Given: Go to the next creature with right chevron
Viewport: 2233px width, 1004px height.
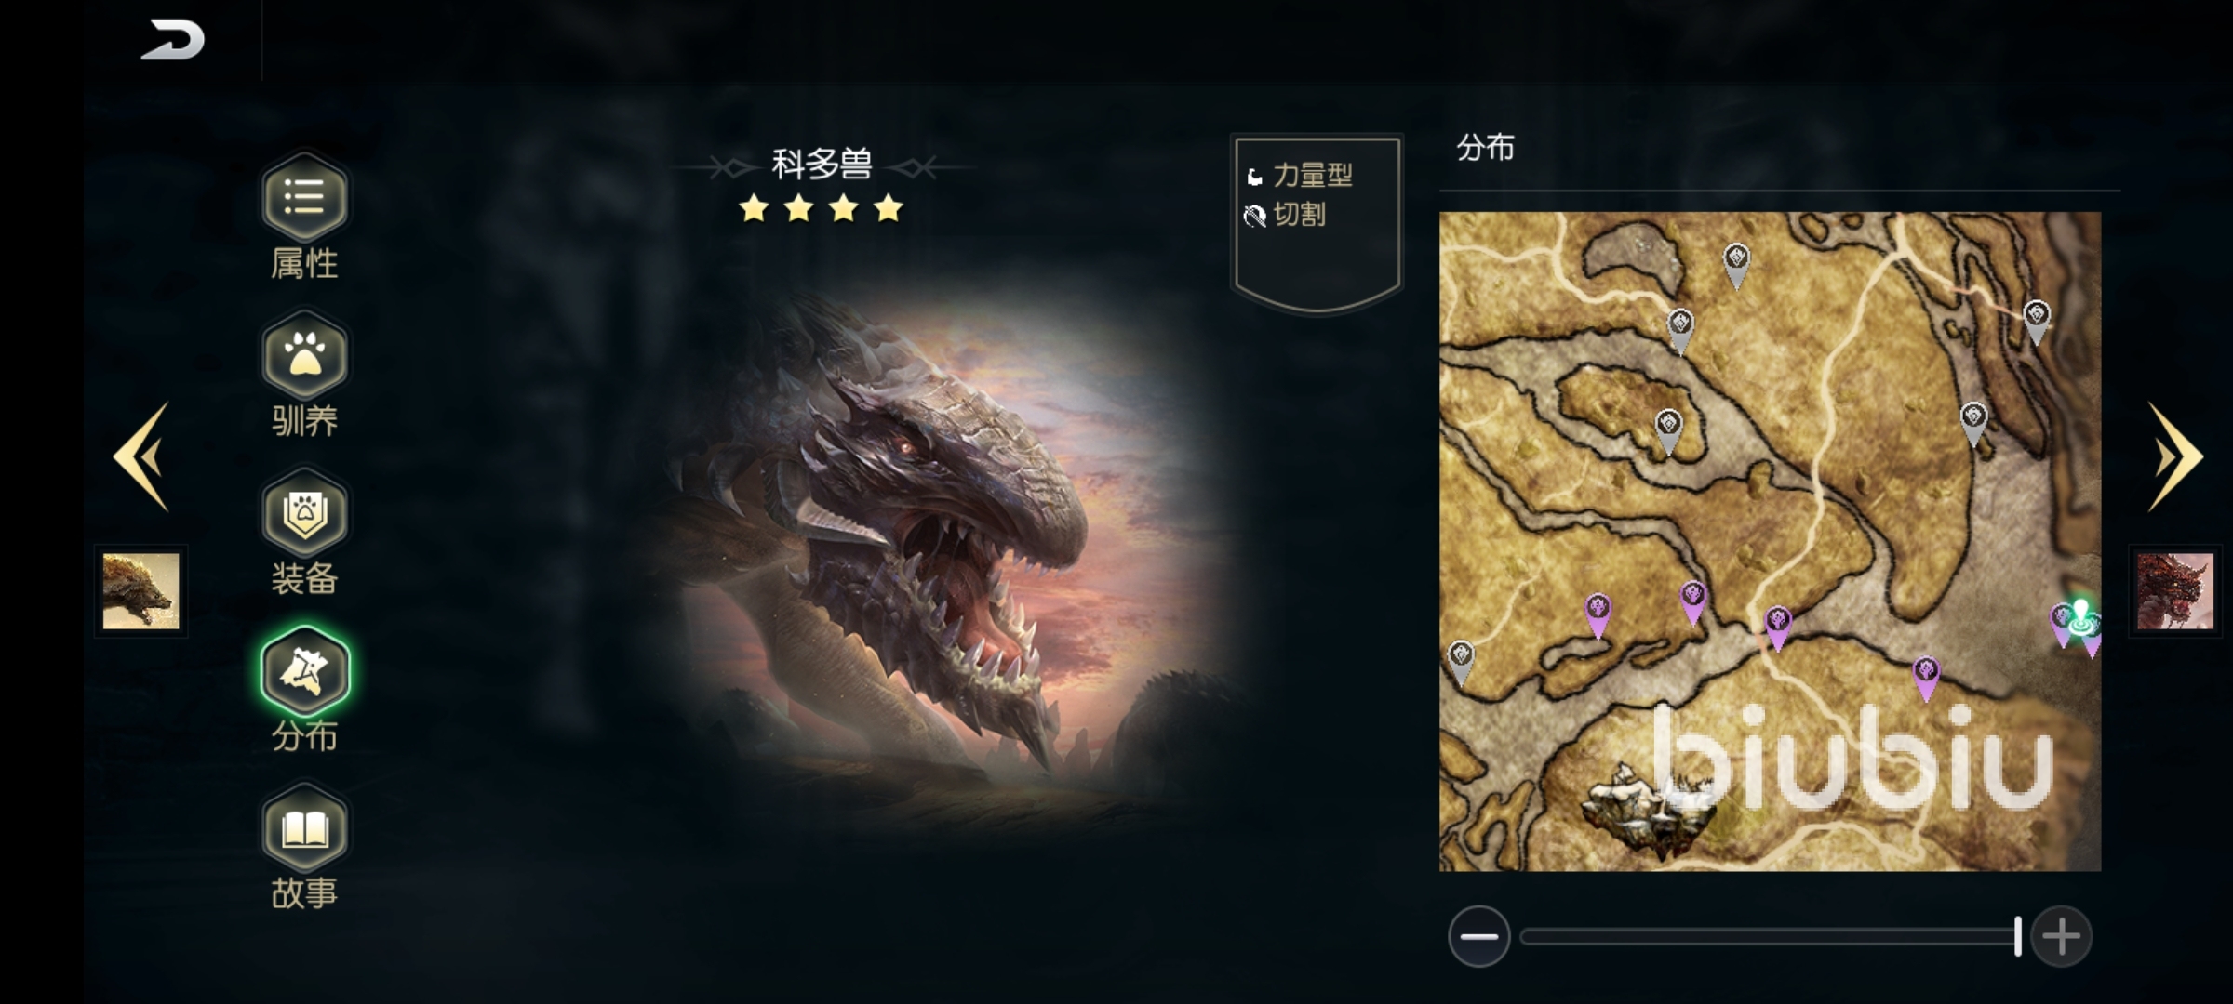Looking at the screenshot, I should 2174,456.
